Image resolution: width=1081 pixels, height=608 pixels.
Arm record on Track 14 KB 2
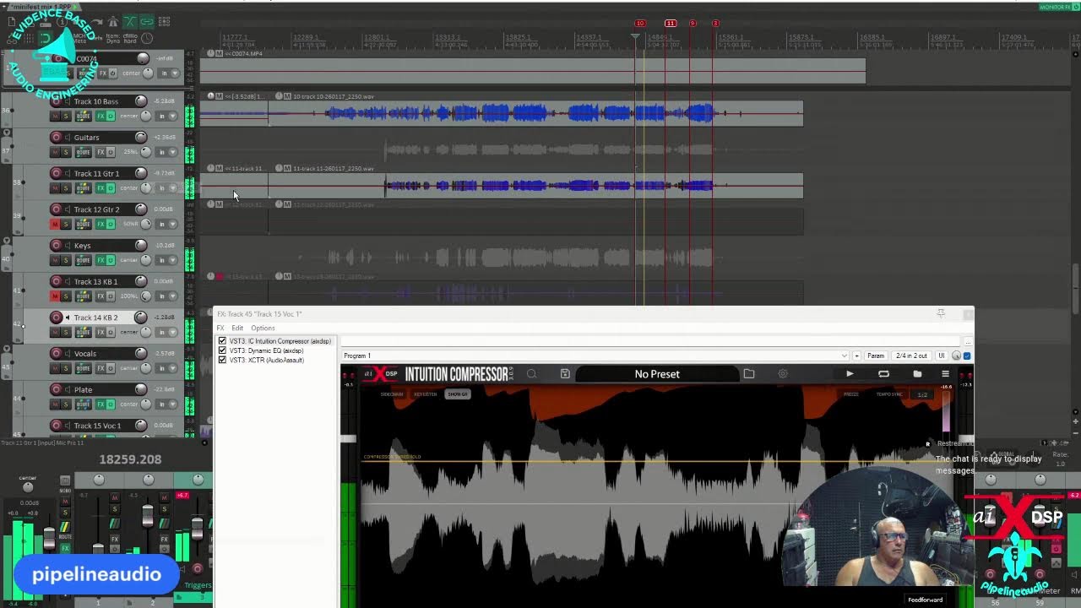pyautogui.click(x=56, y=318)
